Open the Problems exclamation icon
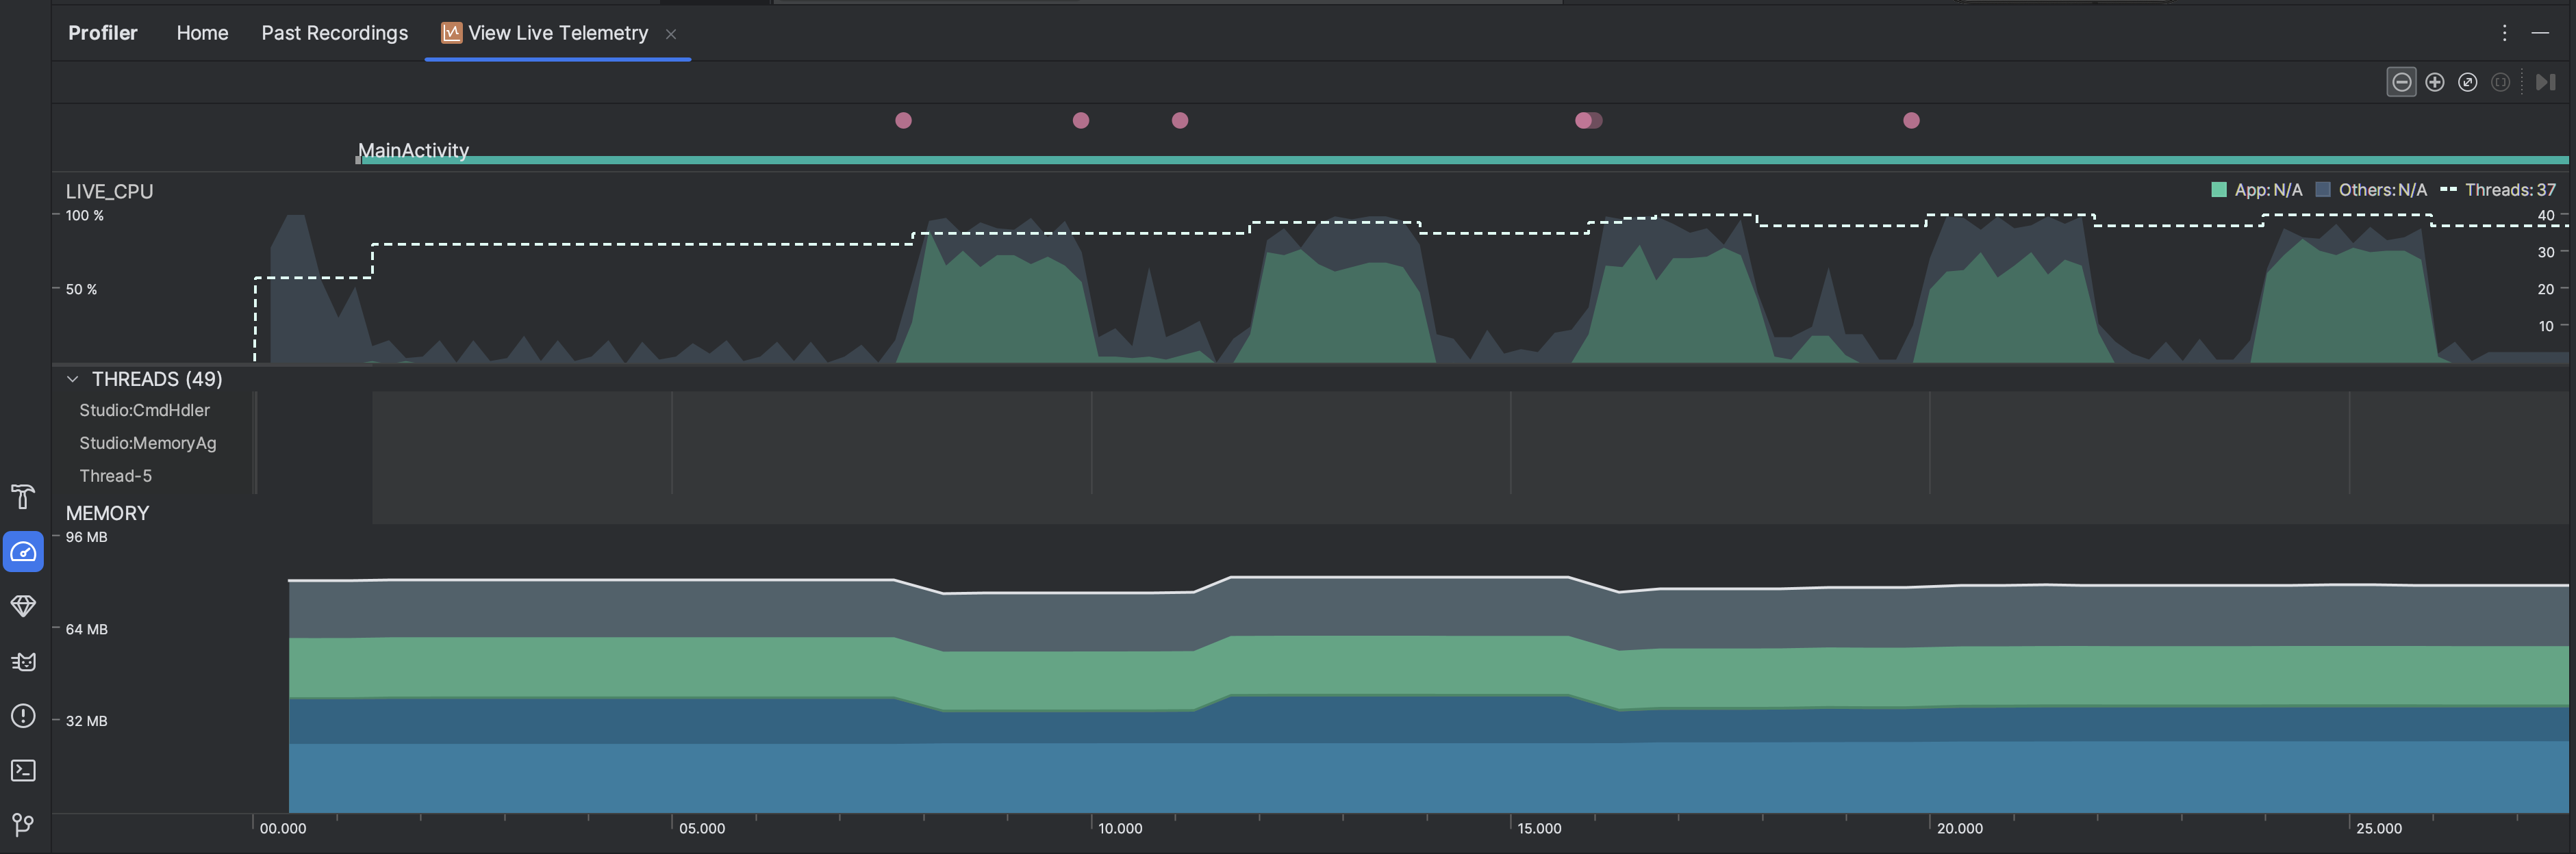 tap(23, 716)
